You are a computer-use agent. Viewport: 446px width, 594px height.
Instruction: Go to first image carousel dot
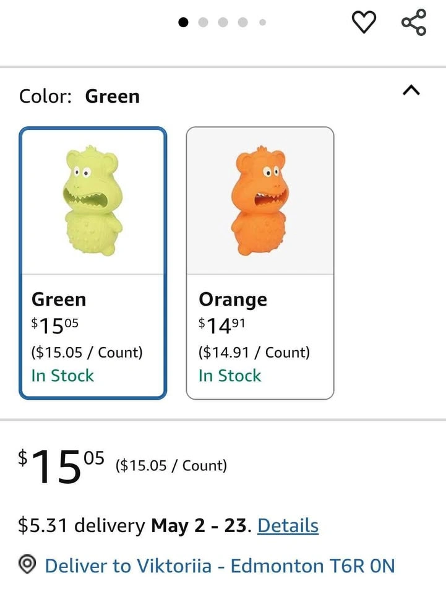click(183, 22)
